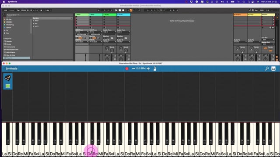Expand the VST folder
Image resolution: width=280 pixels, height=157 pixels.
pos(33,24)
